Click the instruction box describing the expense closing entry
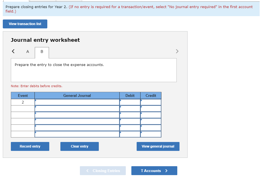This screenshot has height=179, width=263. (x=94, y=70)
